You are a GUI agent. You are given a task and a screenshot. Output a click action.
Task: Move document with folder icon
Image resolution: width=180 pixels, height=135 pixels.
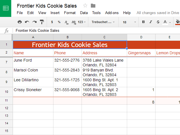[93, 6]
